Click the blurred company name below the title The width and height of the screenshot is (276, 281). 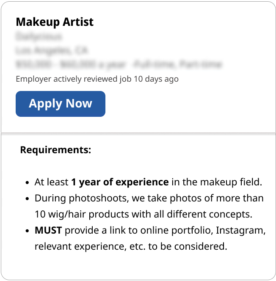coord(39,36)
